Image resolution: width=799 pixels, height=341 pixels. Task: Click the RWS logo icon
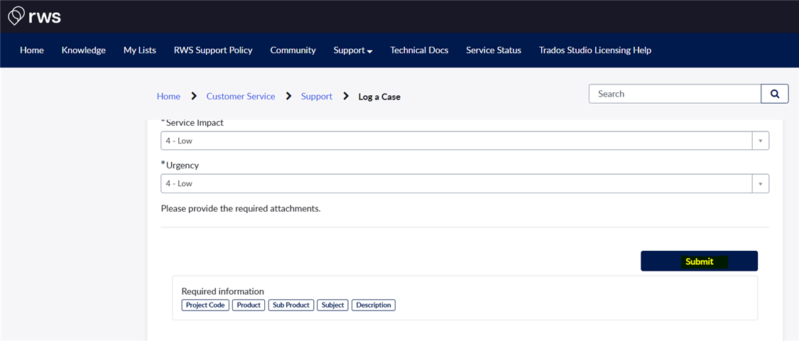pos(16,16)
